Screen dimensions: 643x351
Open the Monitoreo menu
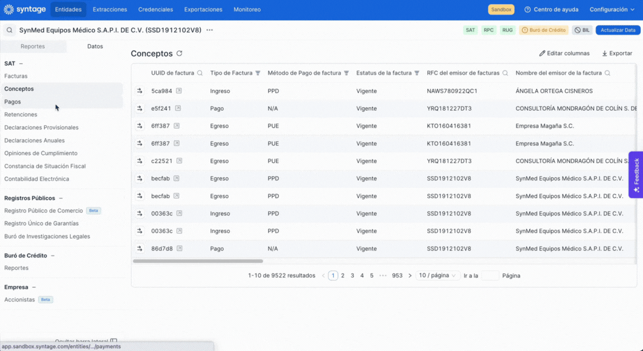pyautogui.click(x=247, y=10)
